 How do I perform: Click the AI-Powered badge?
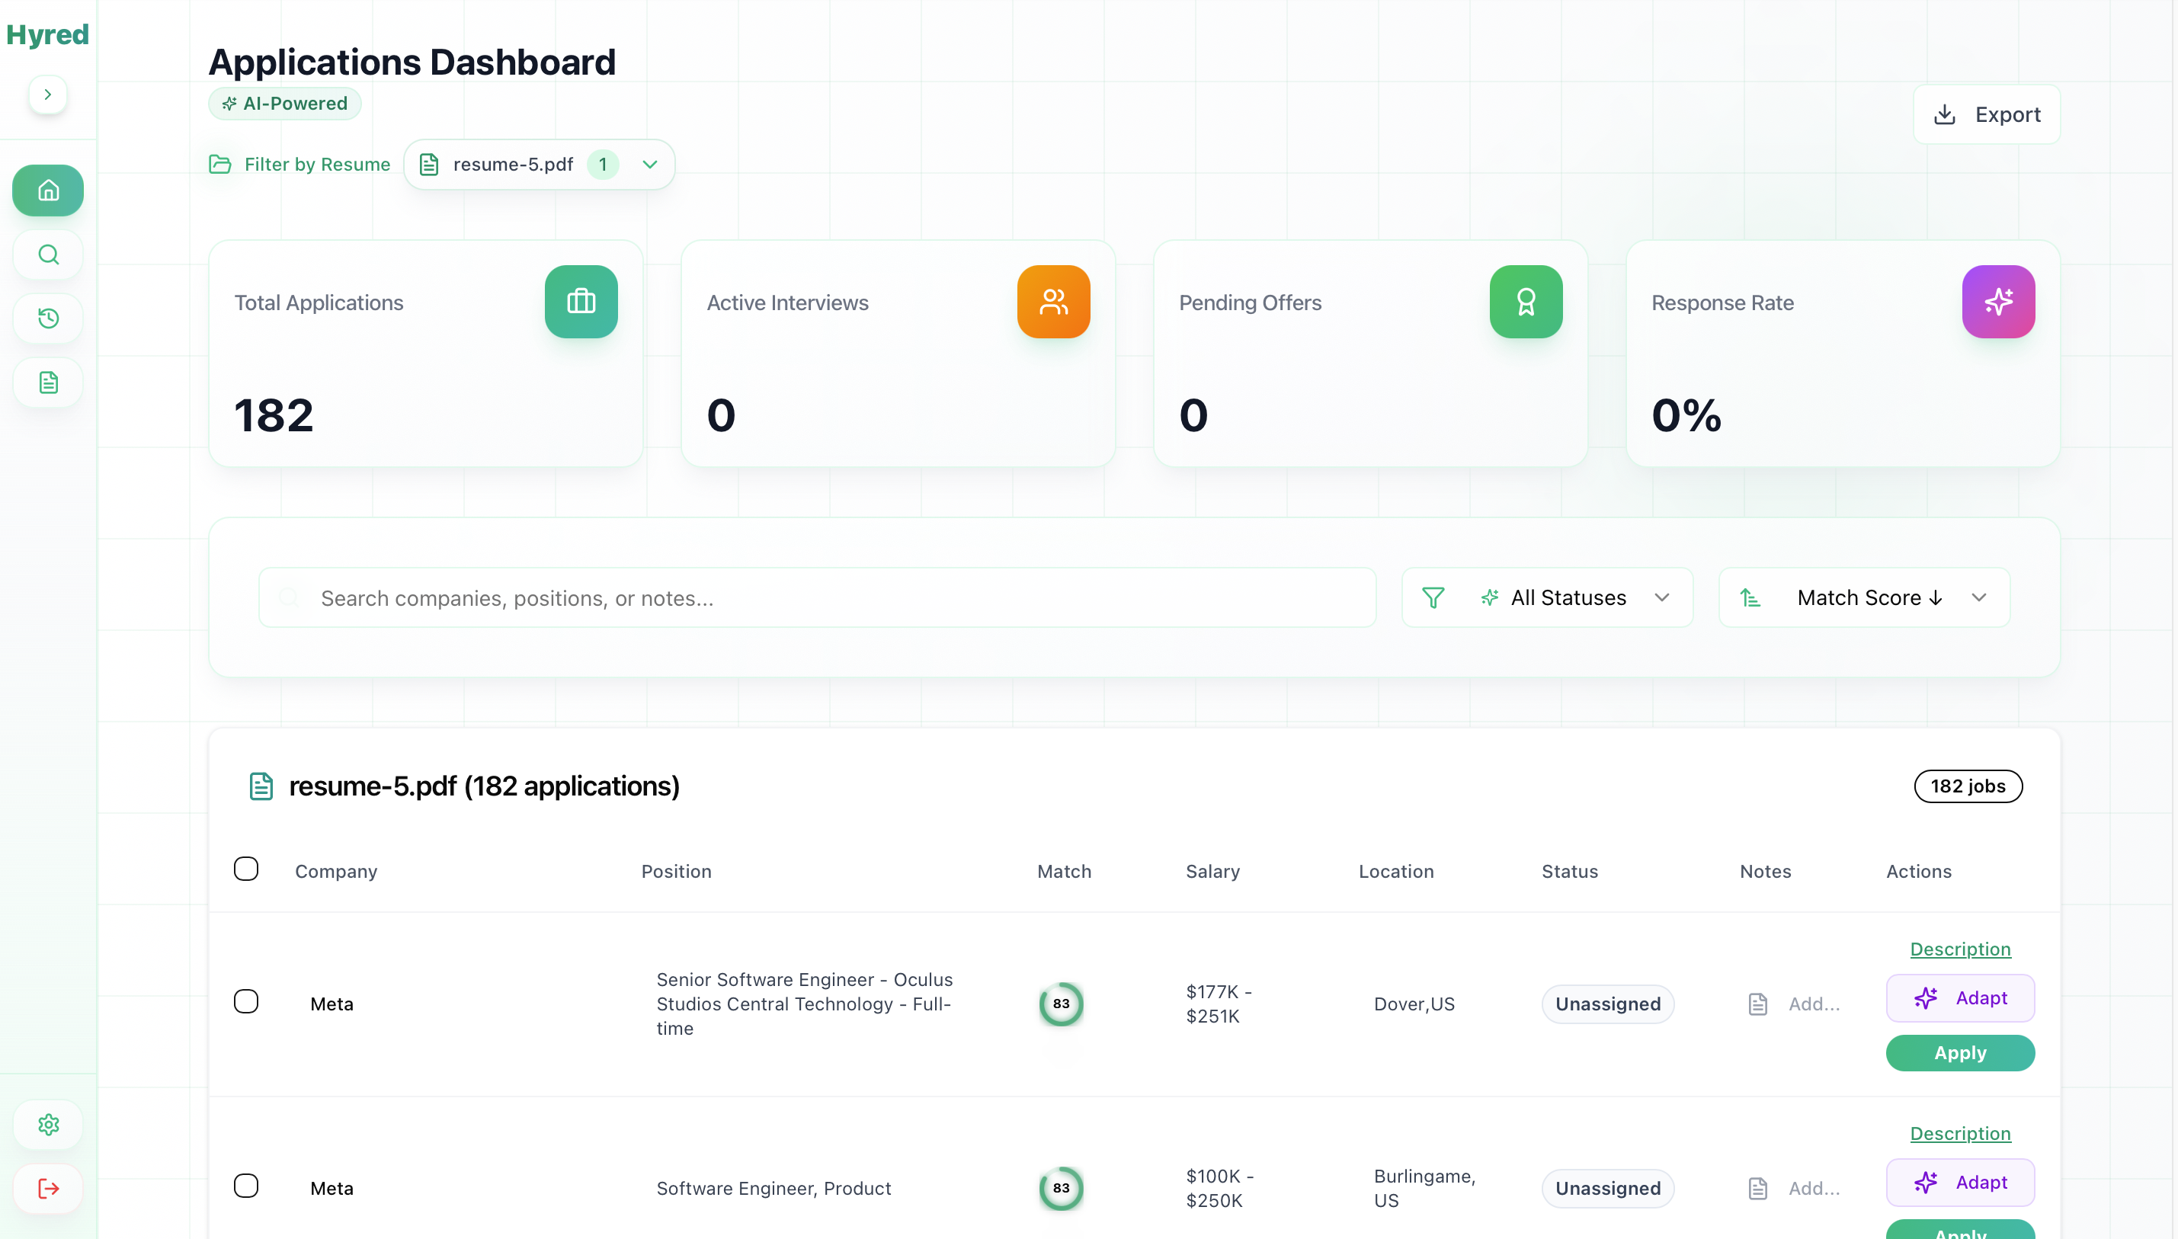coord(284,103)
